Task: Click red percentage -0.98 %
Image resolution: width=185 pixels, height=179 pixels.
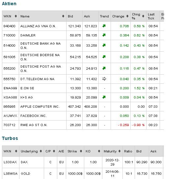Action: (138, 125)
